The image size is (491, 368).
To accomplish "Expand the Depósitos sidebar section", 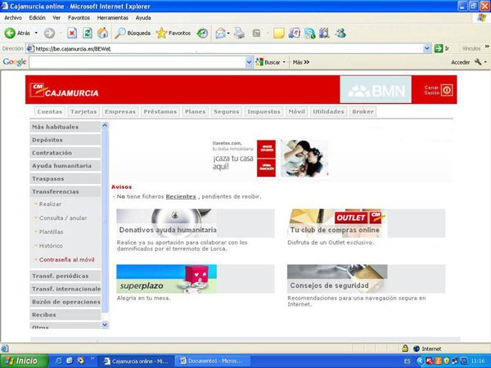I will pos(65,140).
